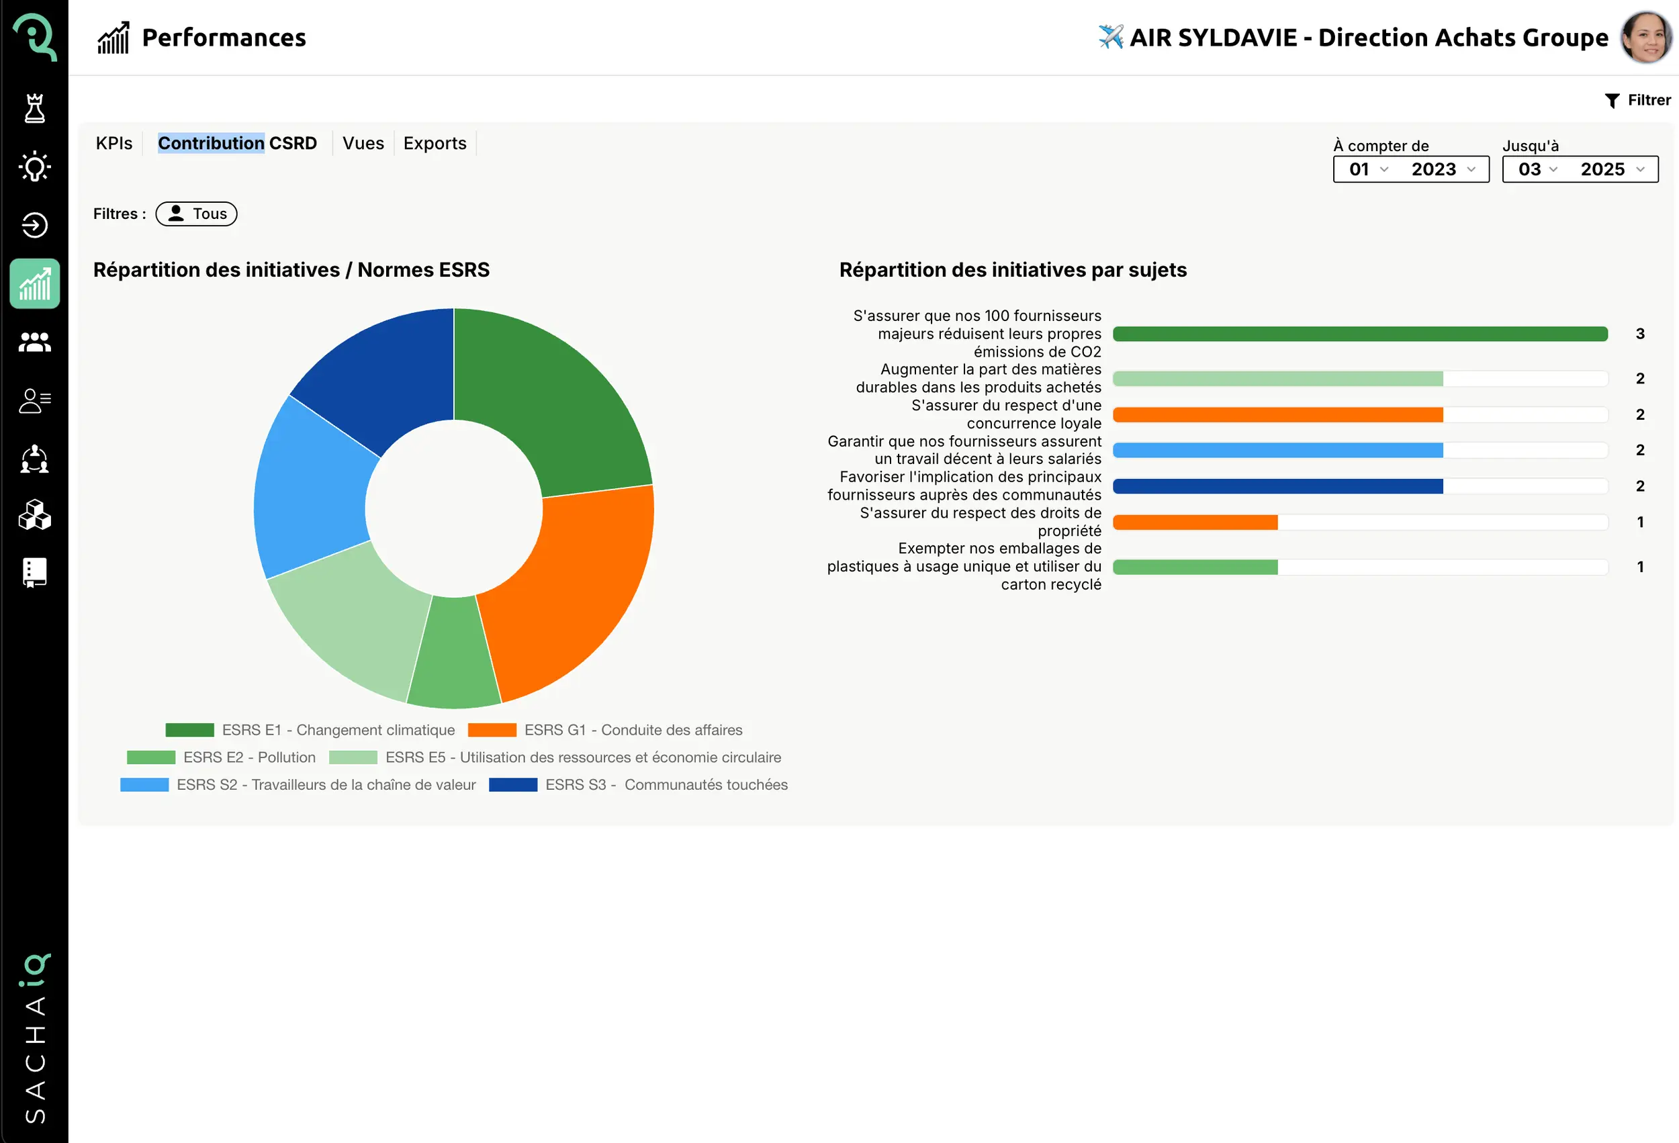Click the arrow-in-circle sidebar icon
This screenshot has width=1679, height=1143.
[35, 226]
